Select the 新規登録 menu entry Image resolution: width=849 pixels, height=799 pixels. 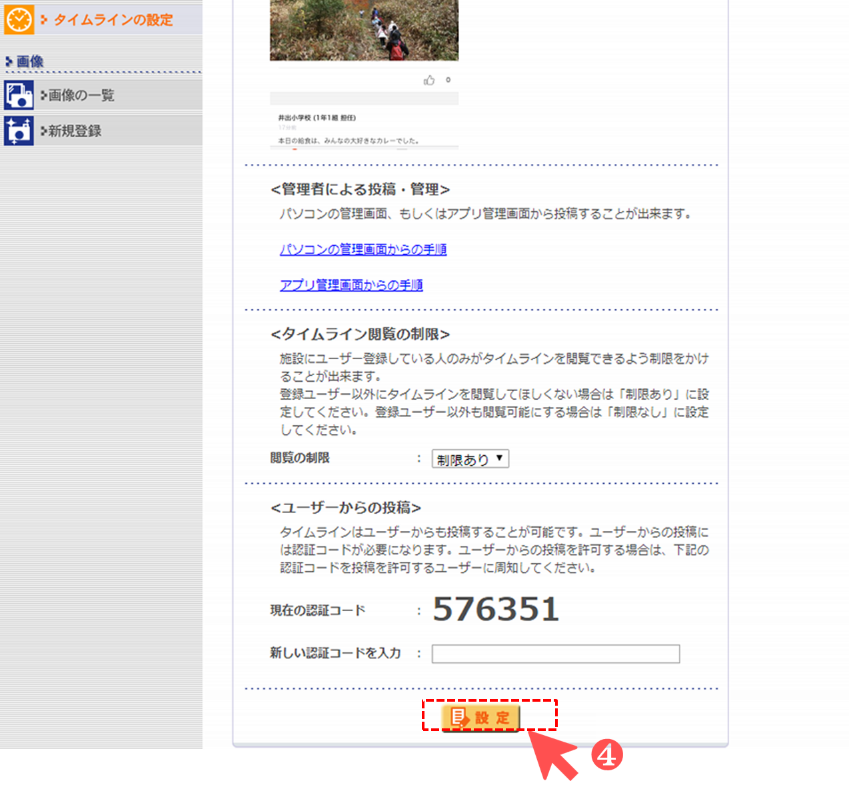pos(75,131)
